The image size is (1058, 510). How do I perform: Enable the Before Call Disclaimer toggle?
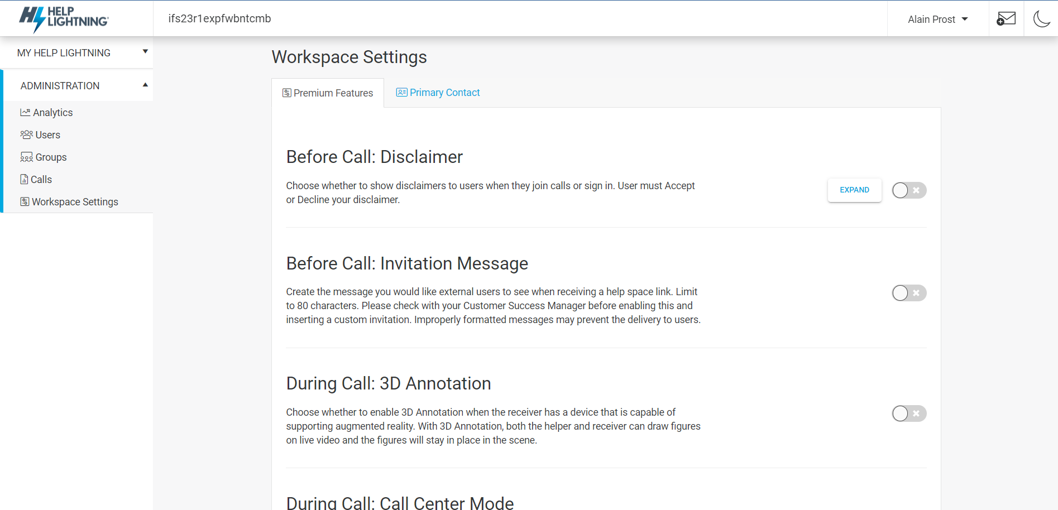pos(908,190)
